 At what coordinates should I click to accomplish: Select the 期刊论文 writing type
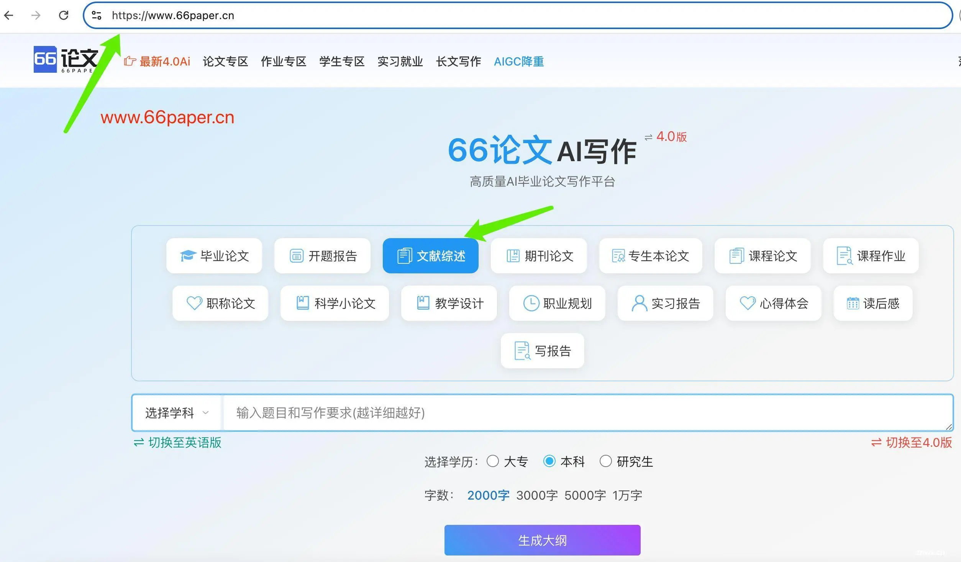coord(539,256)
